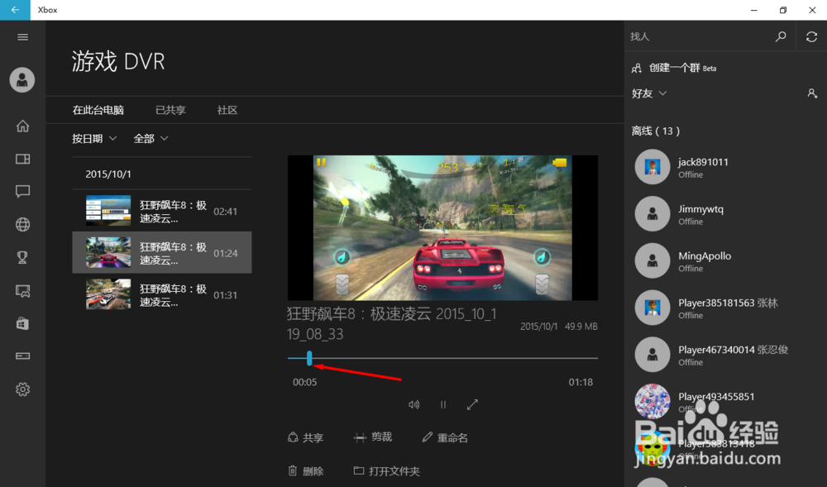This screenshot has height=487, width=827.
Task: Refresh the friends list using the refresh icon
Action: (811, 36)
